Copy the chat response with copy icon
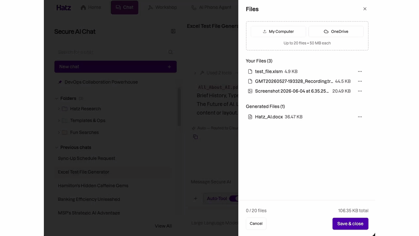419x236 pixels. point(195,137)
